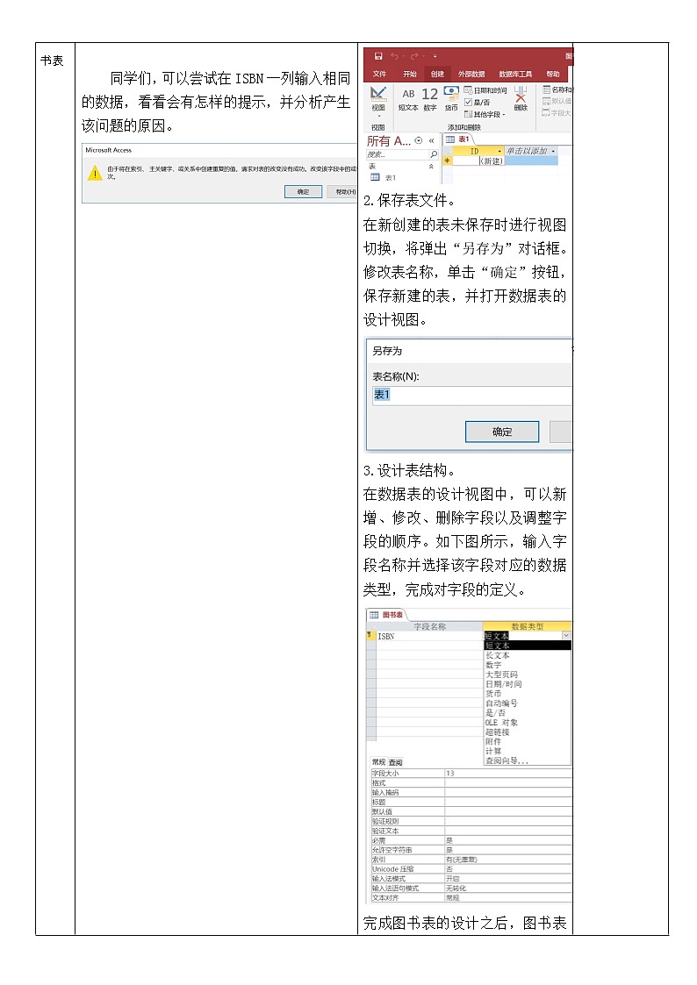Click the 删除 (Delete) red X icon
Image resolution: width=697 pixels, height=985 pixels.
coord(521,97)
